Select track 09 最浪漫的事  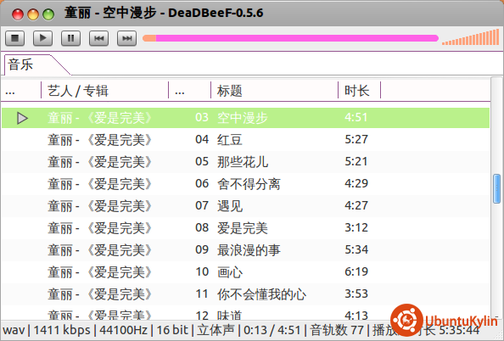point(245,250)
